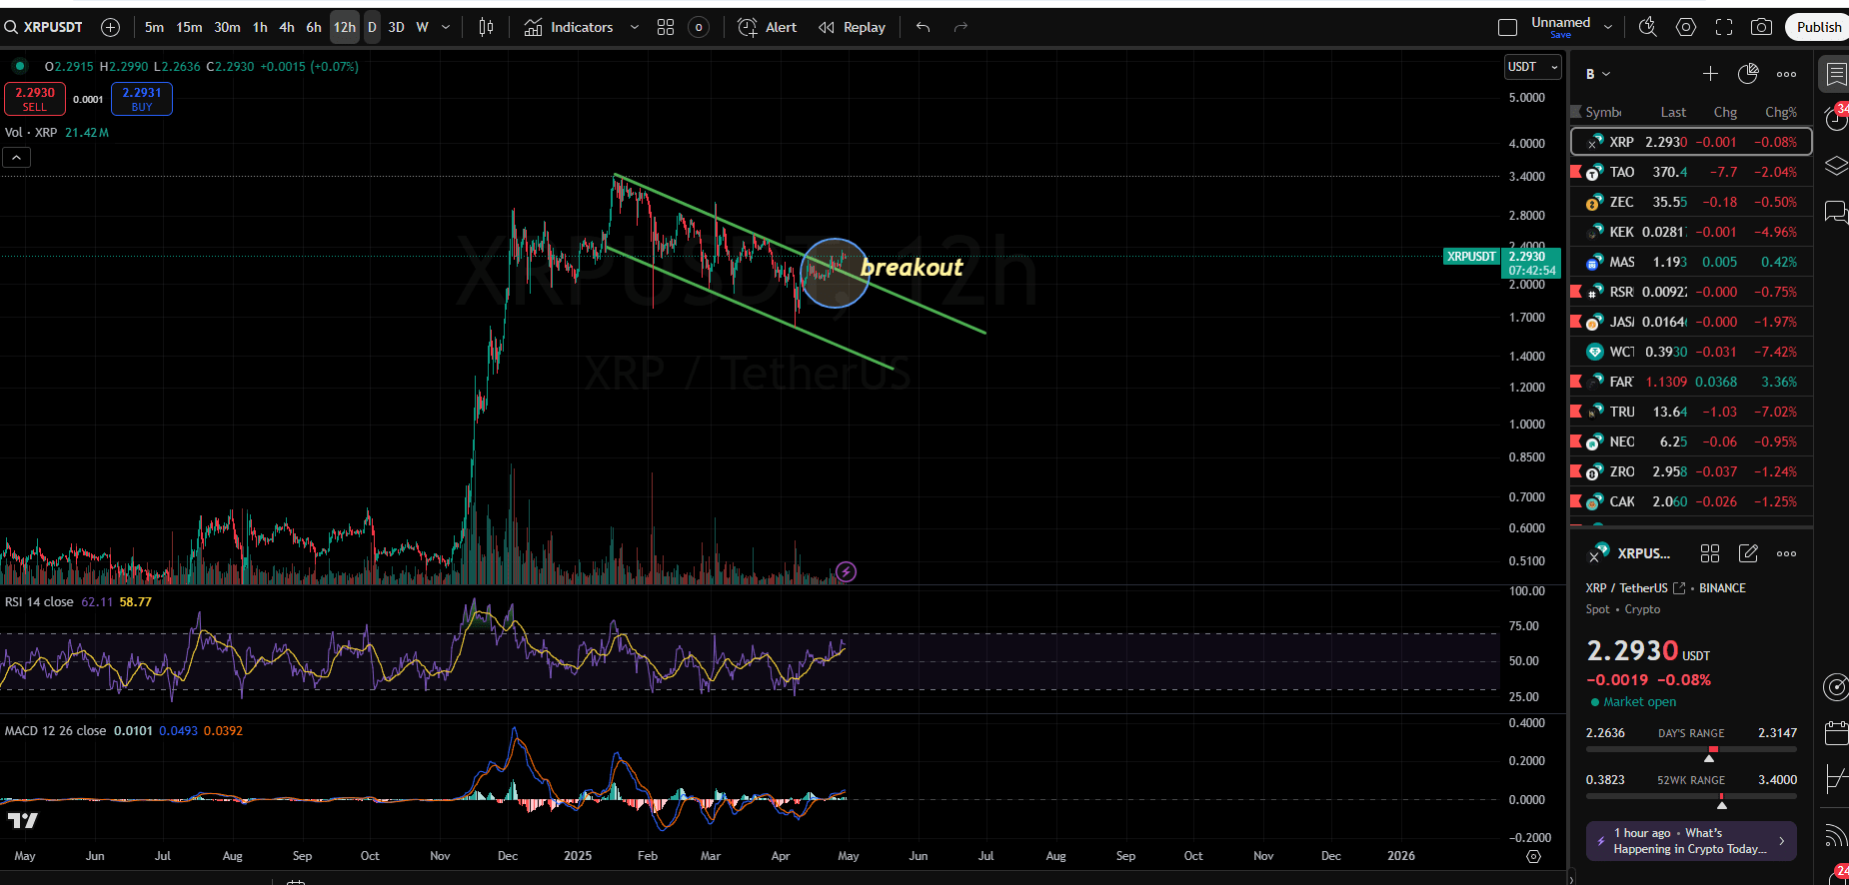Image resolution: width=1849 pixels, height=885 pixels.
Task: Open details panel grid icon beside XRPUS
Action: tap(1710, 553)
